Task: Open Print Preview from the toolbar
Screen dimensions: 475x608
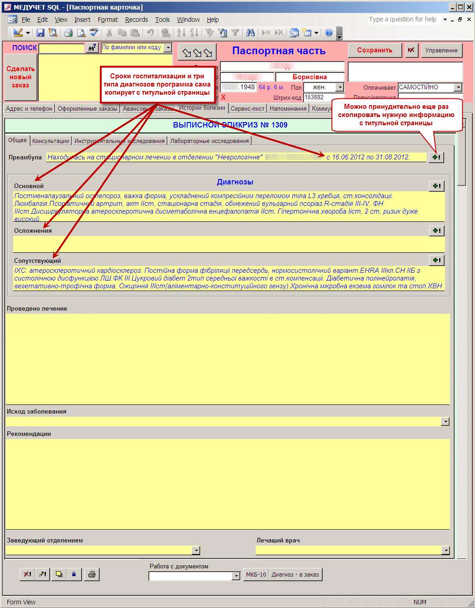Action: [x=81, y=33]
